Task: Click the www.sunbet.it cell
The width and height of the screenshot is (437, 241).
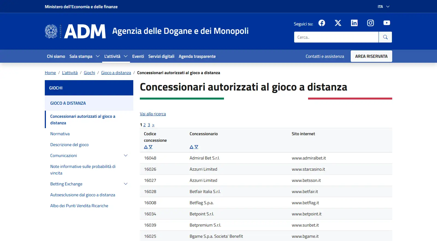Action: (x=305, y=225)
